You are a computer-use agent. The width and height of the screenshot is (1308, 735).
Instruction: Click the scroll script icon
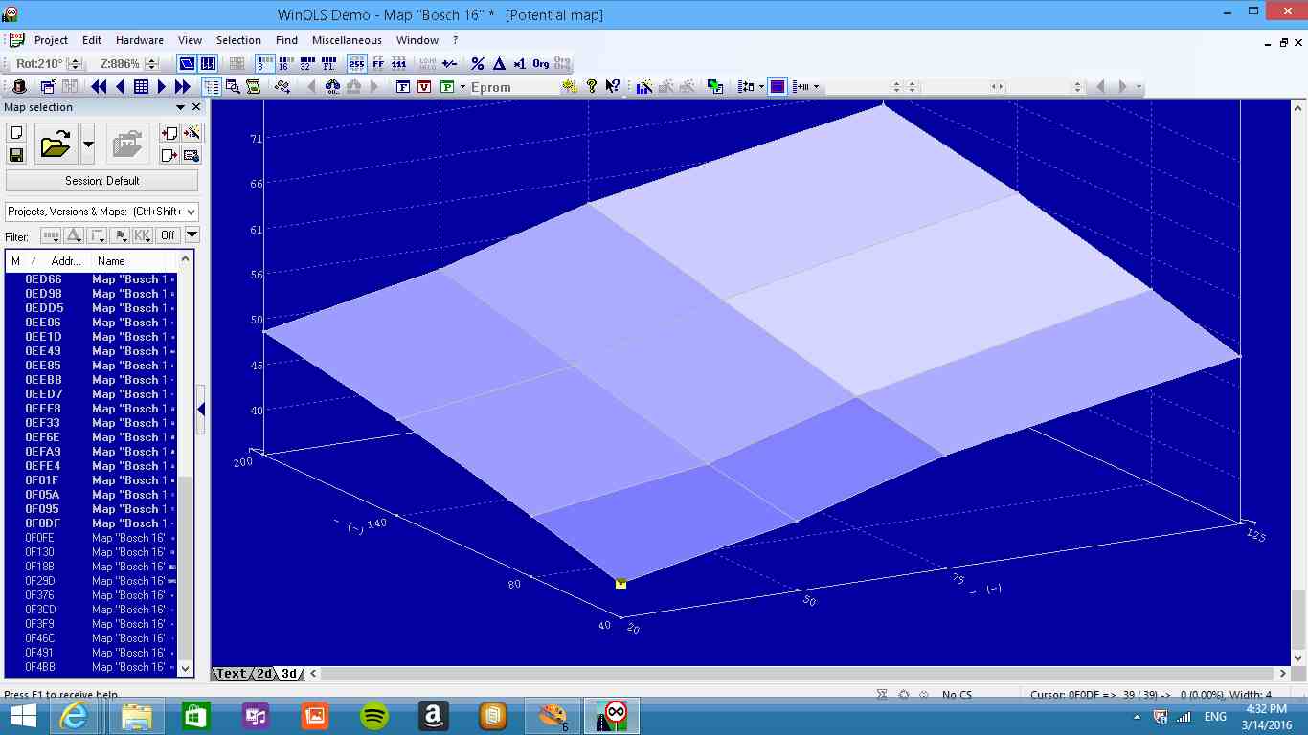tap(254, 87)
